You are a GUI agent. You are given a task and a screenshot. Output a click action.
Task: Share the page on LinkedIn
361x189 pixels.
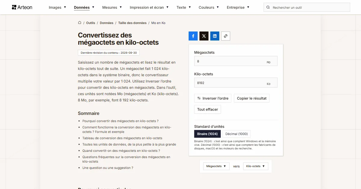coord(215,36)
